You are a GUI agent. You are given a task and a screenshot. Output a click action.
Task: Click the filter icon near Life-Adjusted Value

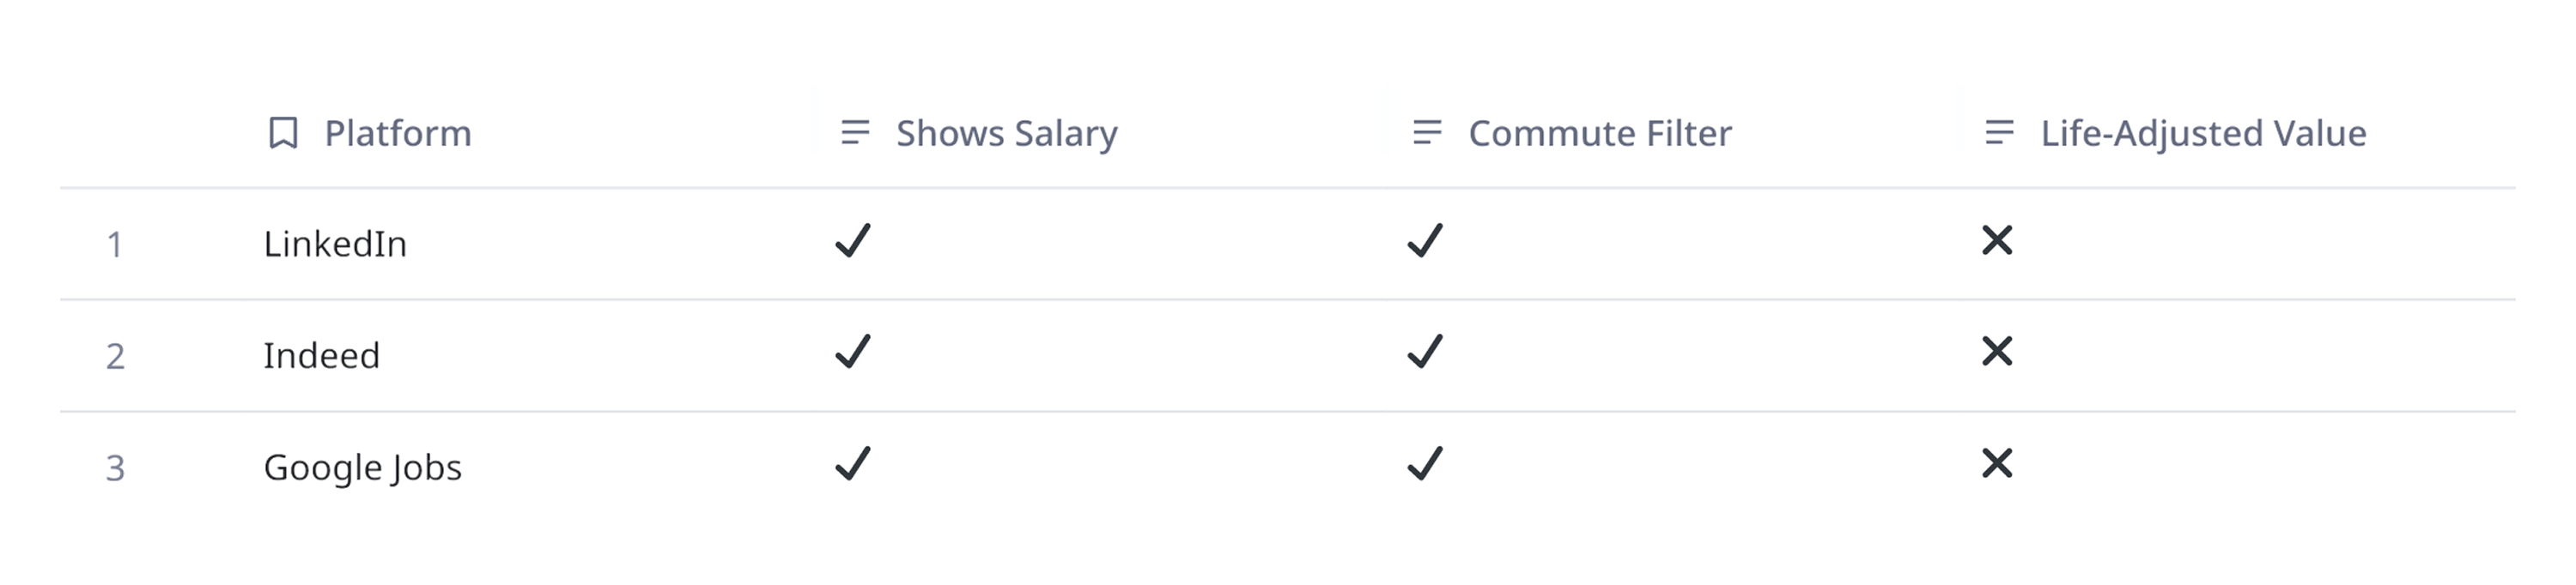tap(1999, 130)
